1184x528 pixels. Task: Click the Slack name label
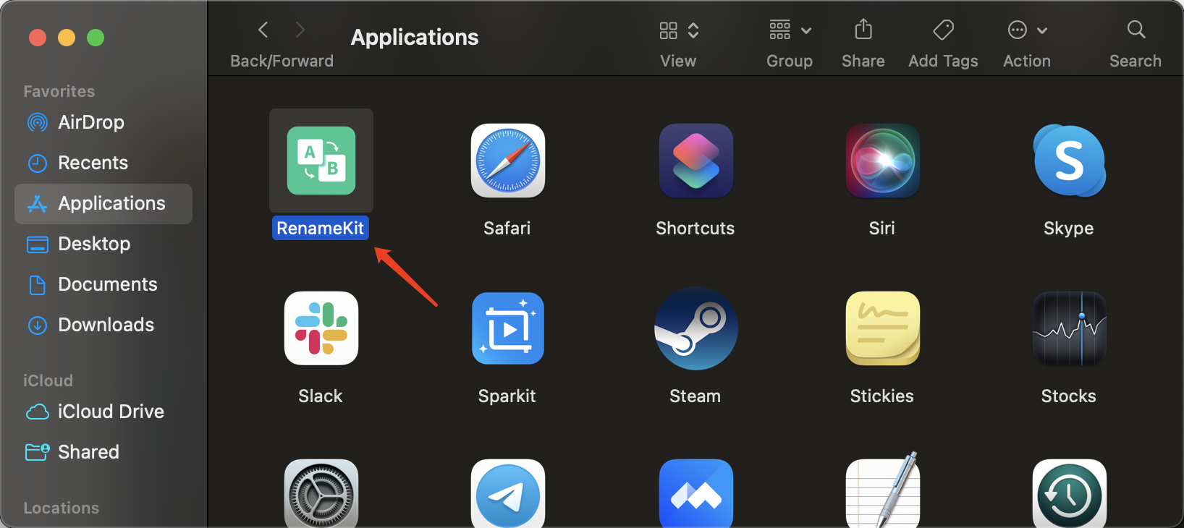coord(321,396)
